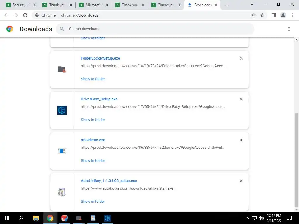Open the side panel icon
The image size is (299, 224).
274,15
